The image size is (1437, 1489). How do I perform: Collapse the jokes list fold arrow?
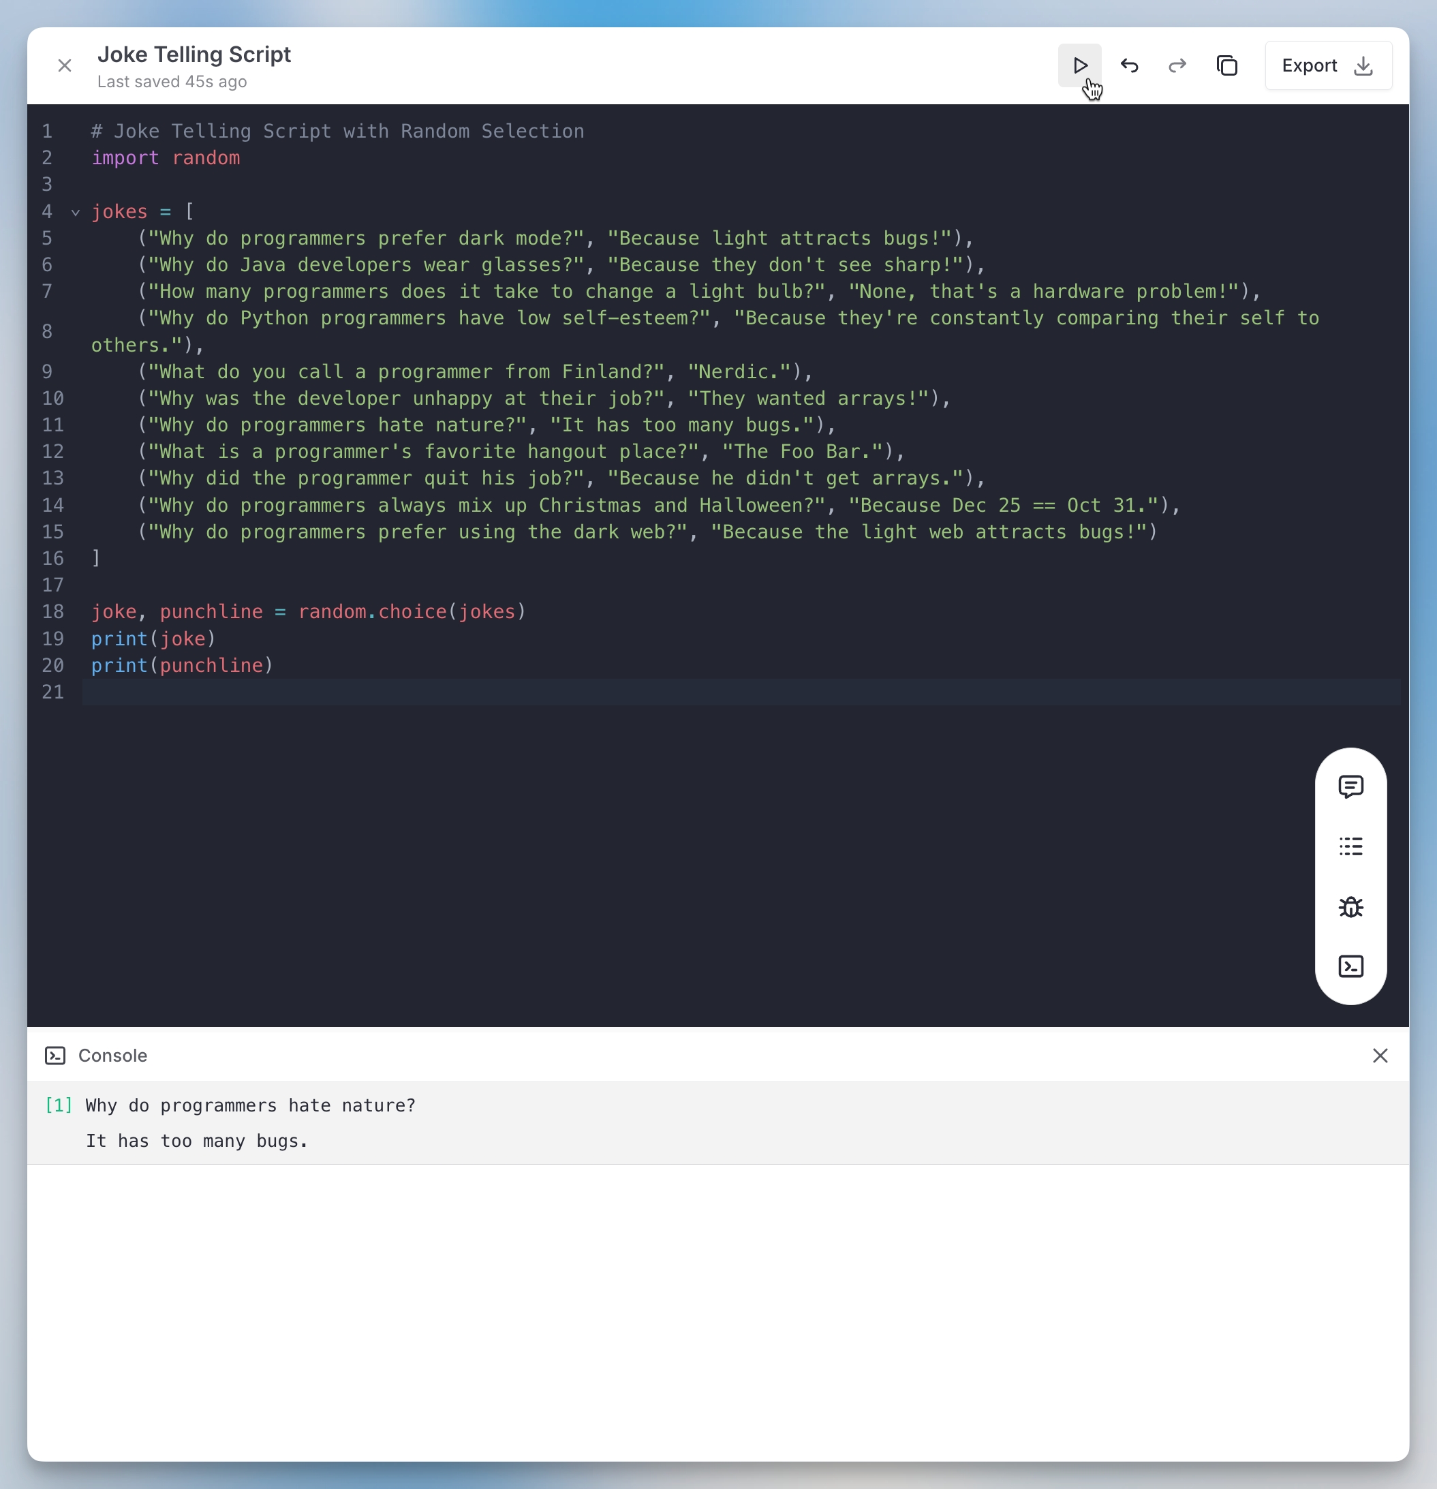click(x=75, y=213)
